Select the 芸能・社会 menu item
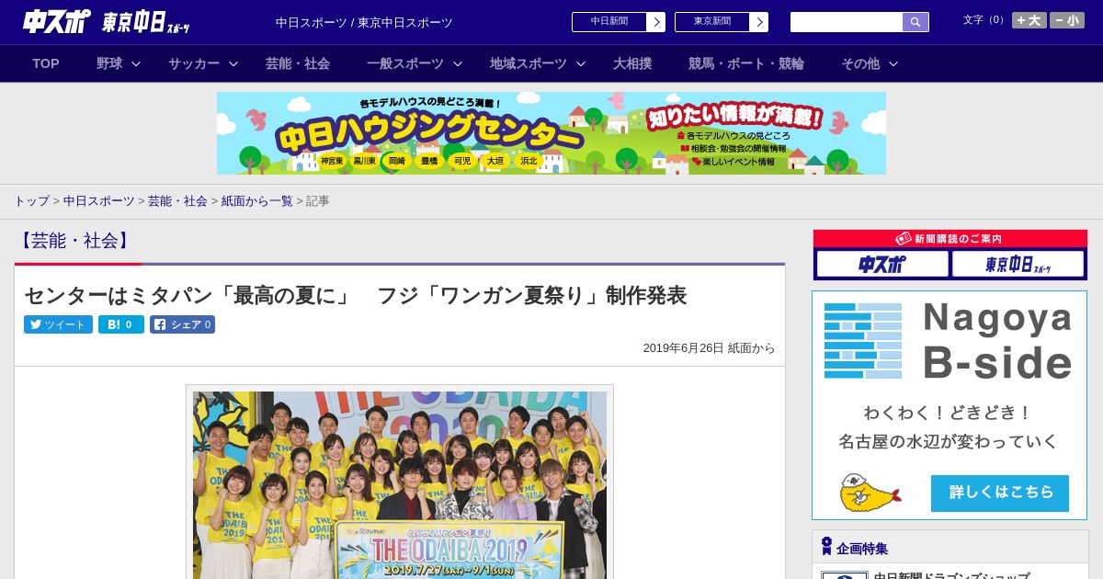 click(298, 63)
